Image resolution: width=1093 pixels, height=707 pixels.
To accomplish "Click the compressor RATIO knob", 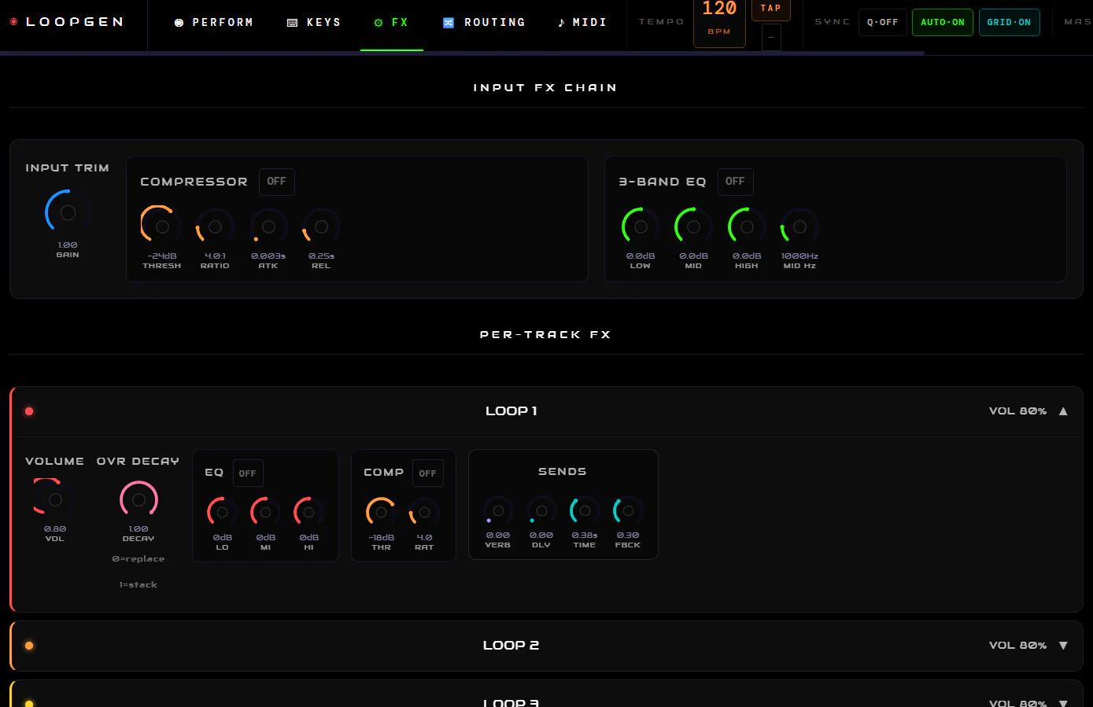I will click(215, 226).
